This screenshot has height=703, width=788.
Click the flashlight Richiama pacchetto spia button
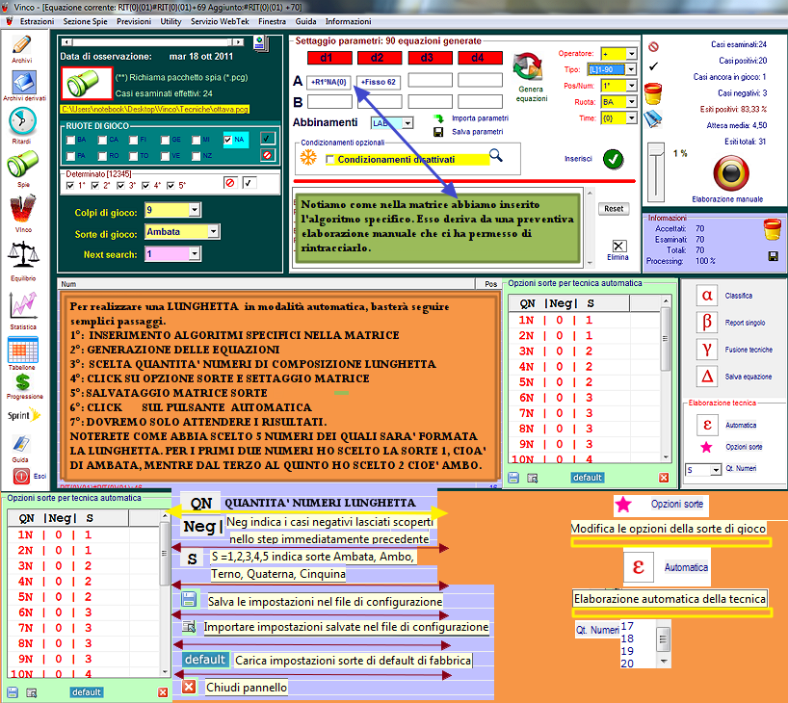[x=87, y=83]
